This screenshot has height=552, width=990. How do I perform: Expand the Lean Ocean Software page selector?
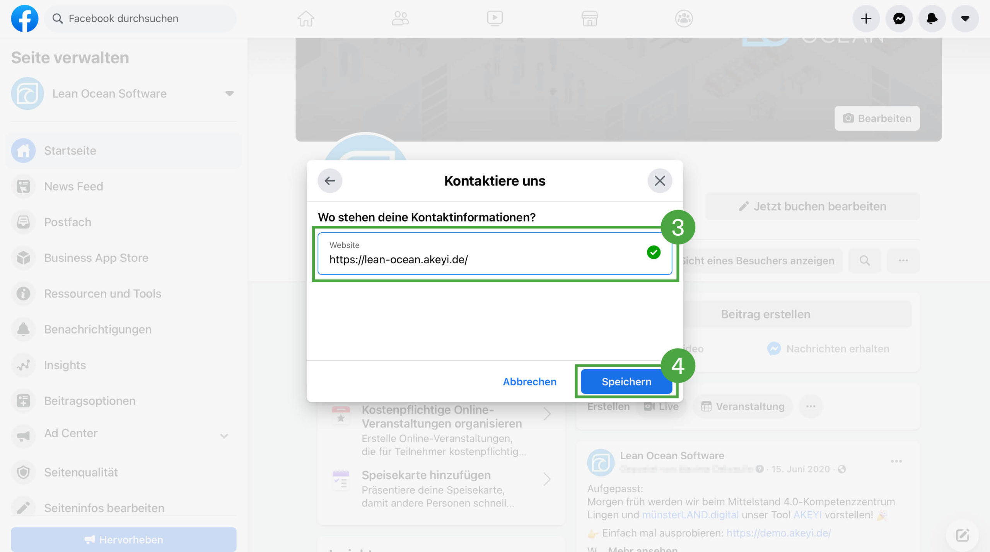pos(229,94)
